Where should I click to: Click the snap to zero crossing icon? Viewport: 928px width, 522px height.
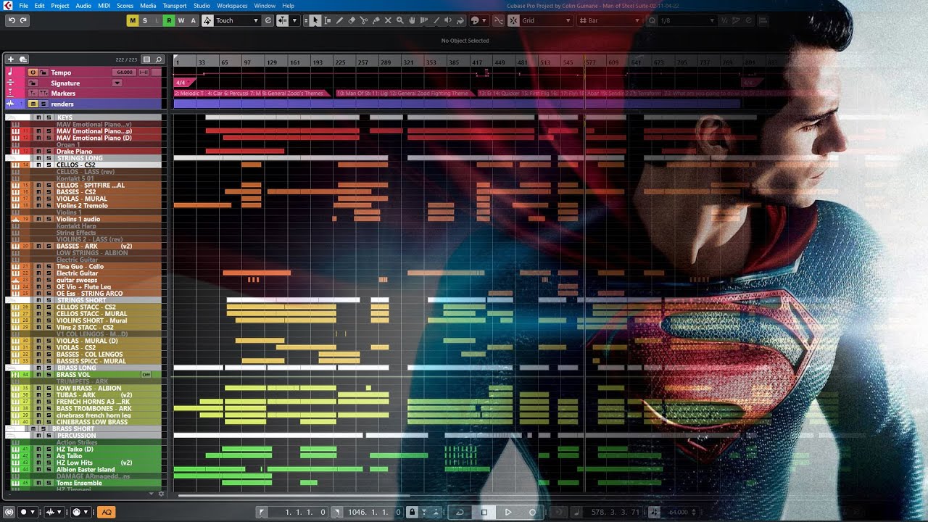(500, 20)
